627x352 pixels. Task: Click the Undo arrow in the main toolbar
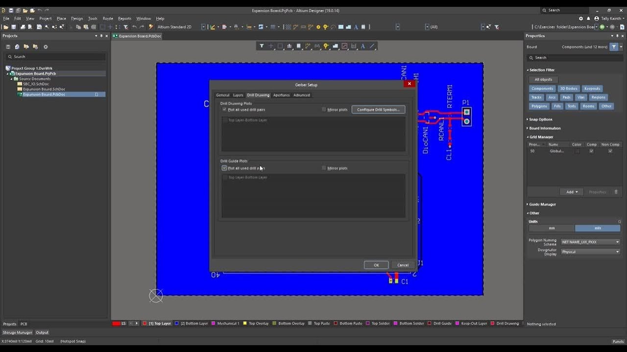click(x=134, y=27)
